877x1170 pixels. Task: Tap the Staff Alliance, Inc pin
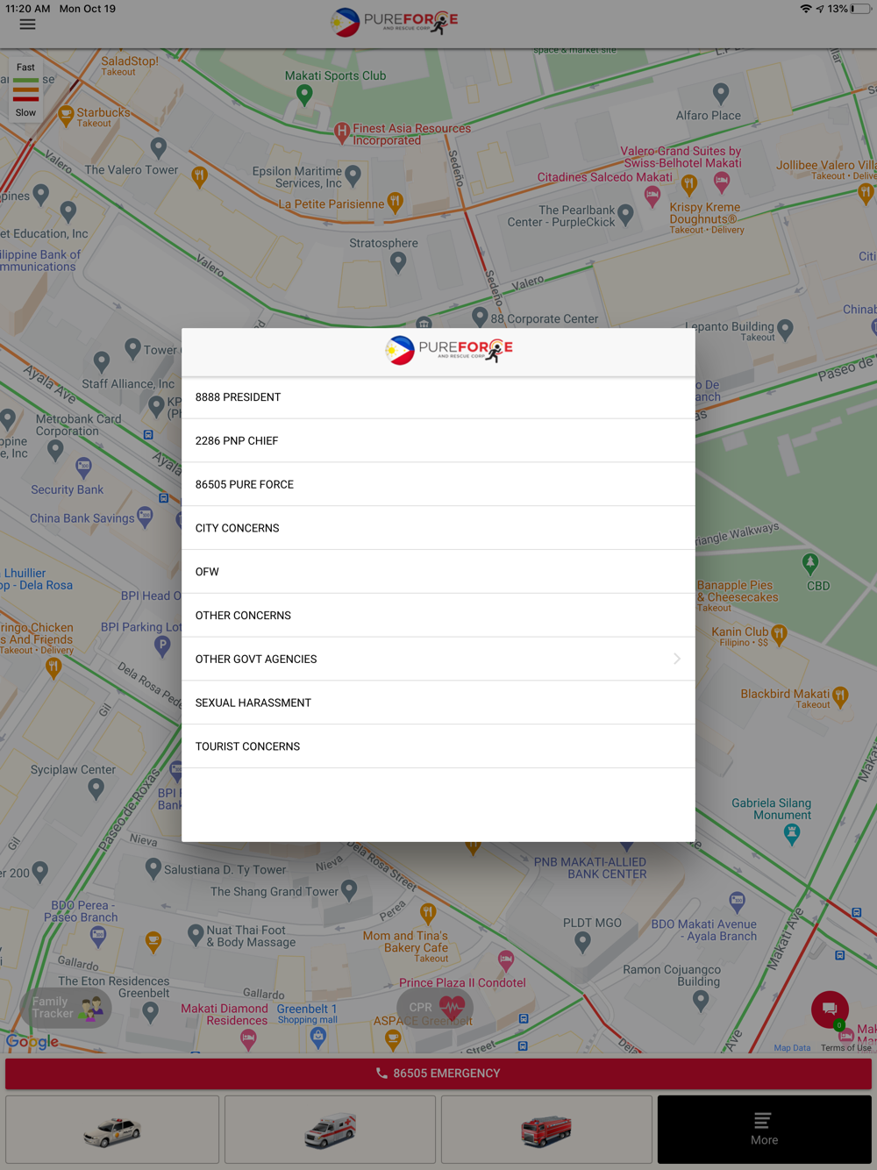click(102, 361)
